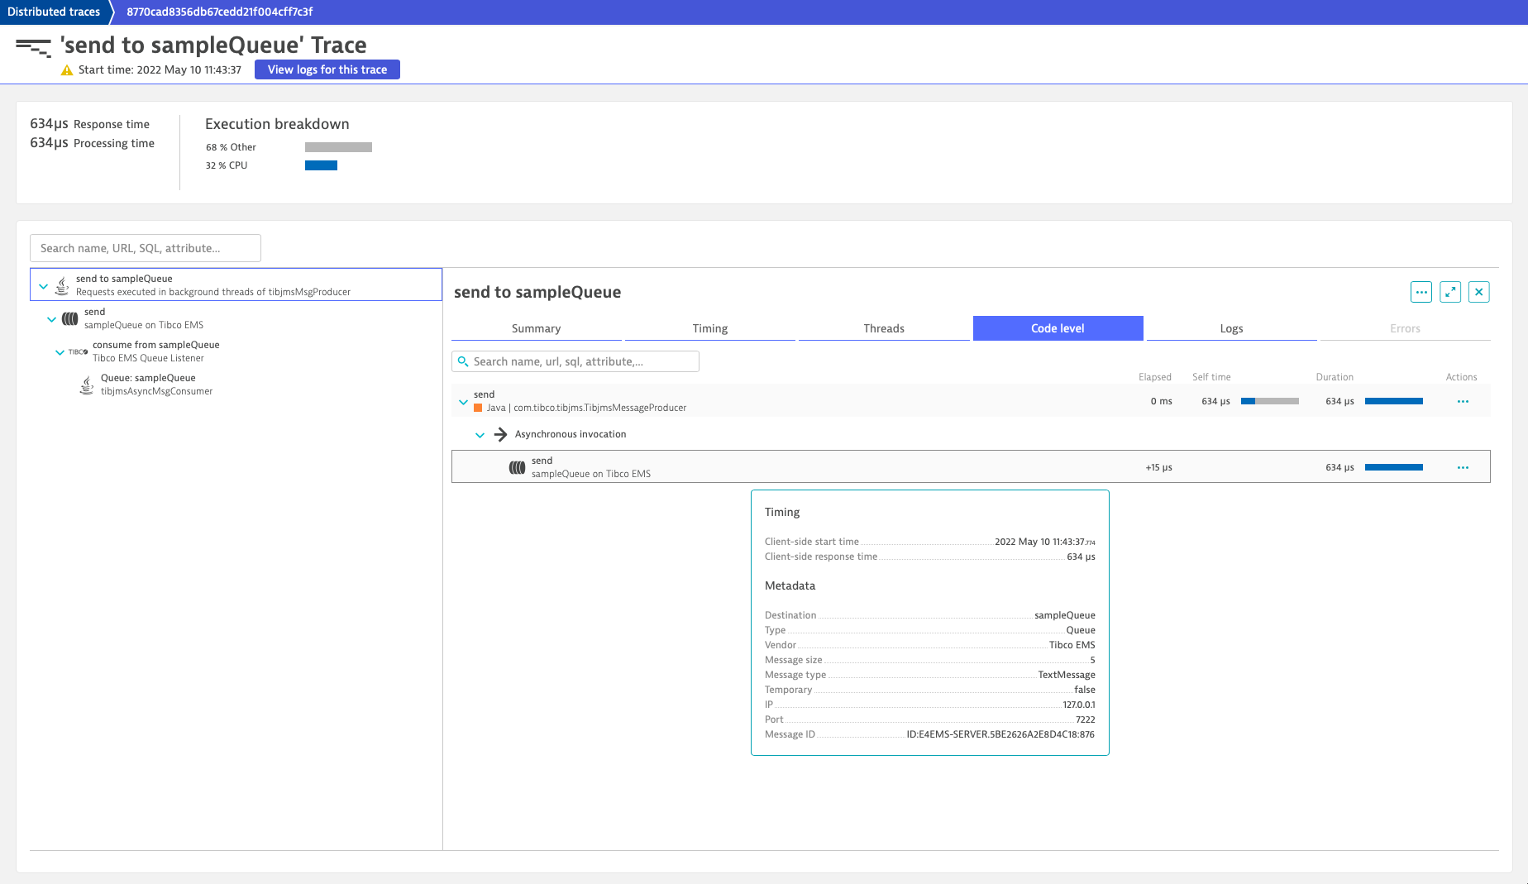This screenshot has width=1528, height=884.
Task: Expand the detail panel to full screen
Action: click(x=1450, y=292)
